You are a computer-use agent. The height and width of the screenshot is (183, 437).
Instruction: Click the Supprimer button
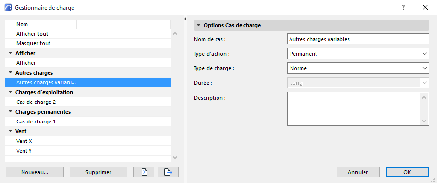click(x=98, y=172)
